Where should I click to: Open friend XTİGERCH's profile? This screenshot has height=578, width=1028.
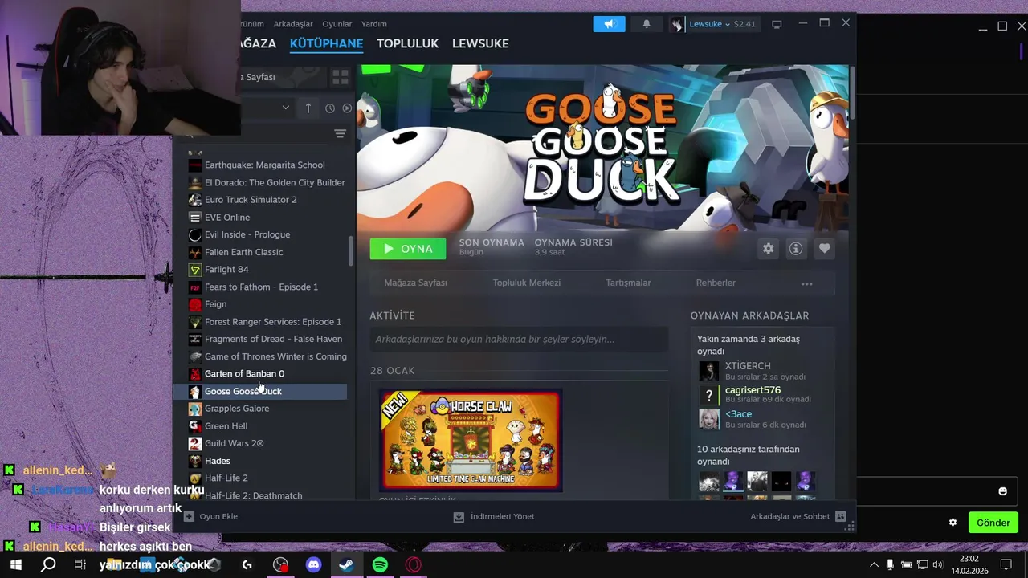(x=748, y=366)
